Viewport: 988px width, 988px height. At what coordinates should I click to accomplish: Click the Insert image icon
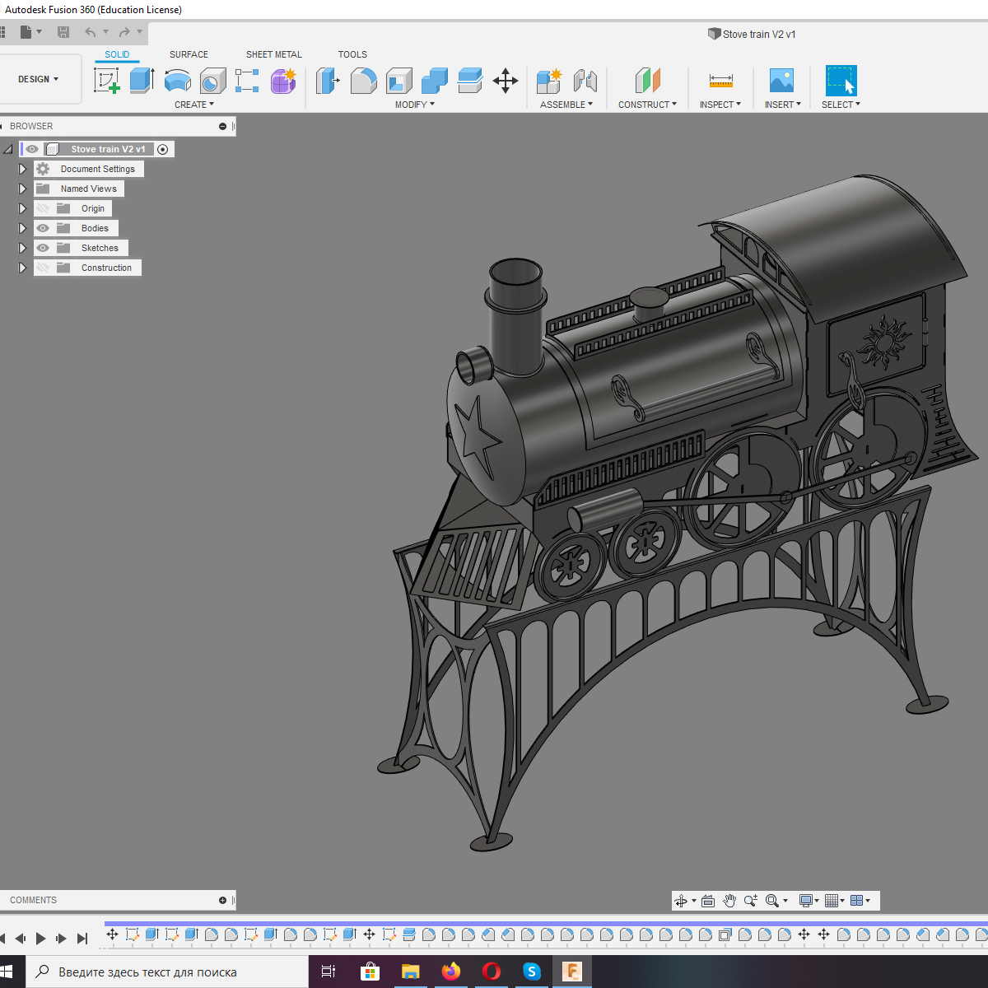781,81
